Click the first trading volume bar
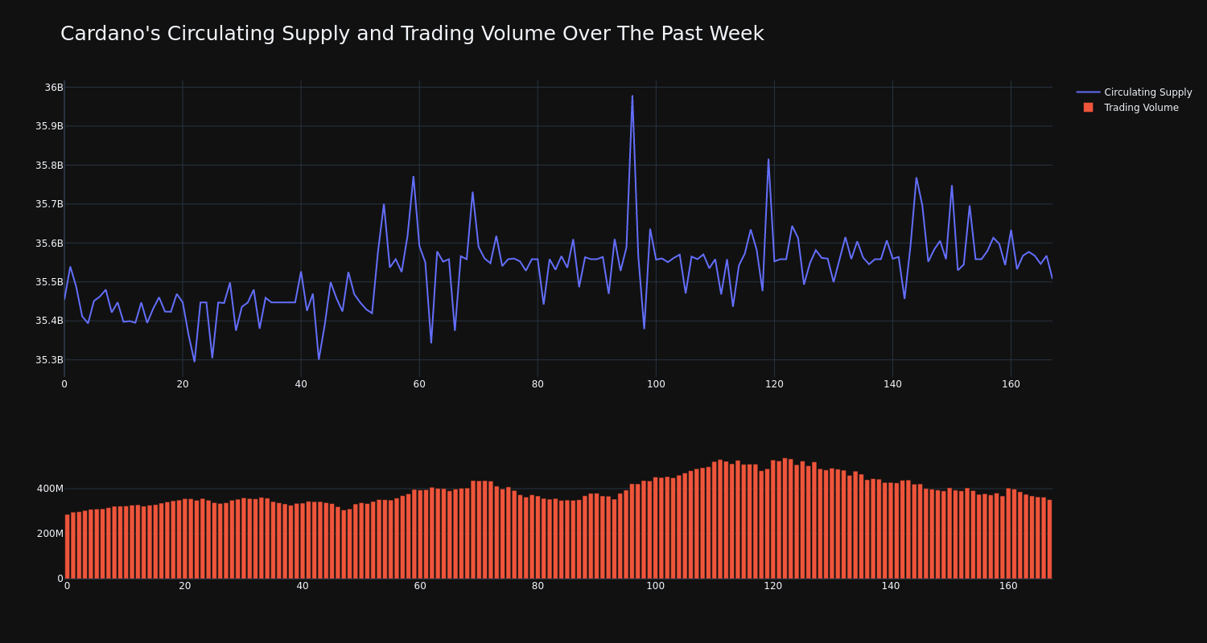1207x643 pixels. [67, 547]
